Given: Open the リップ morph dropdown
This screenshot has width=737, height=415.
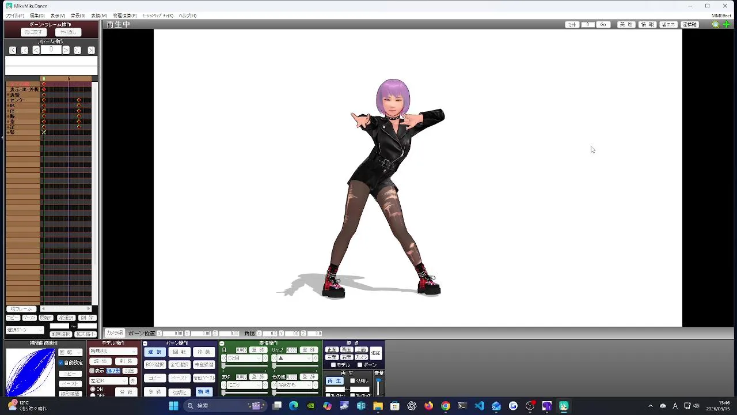Looking at the screenshot, I should [295, 358].
